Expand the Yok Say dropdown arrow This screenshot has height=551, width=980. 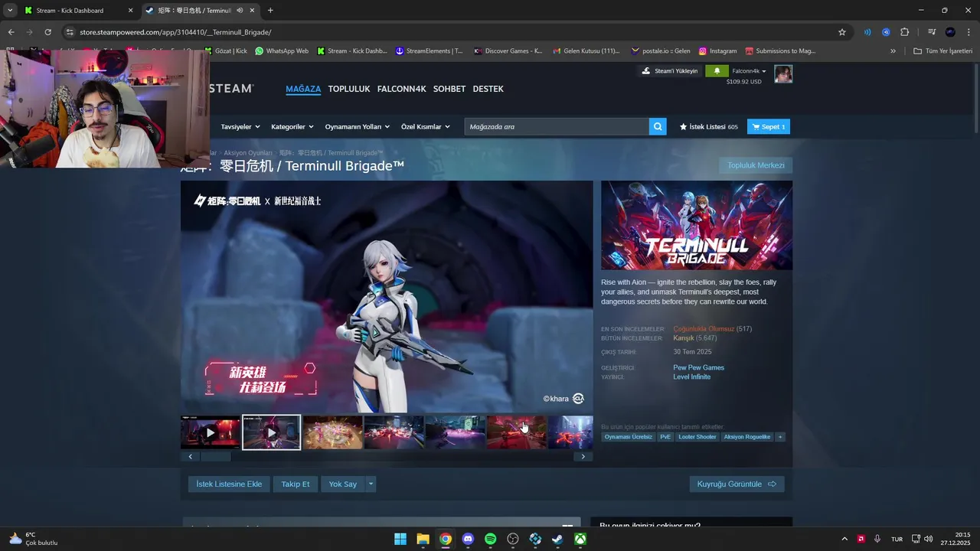coord(371,484)
